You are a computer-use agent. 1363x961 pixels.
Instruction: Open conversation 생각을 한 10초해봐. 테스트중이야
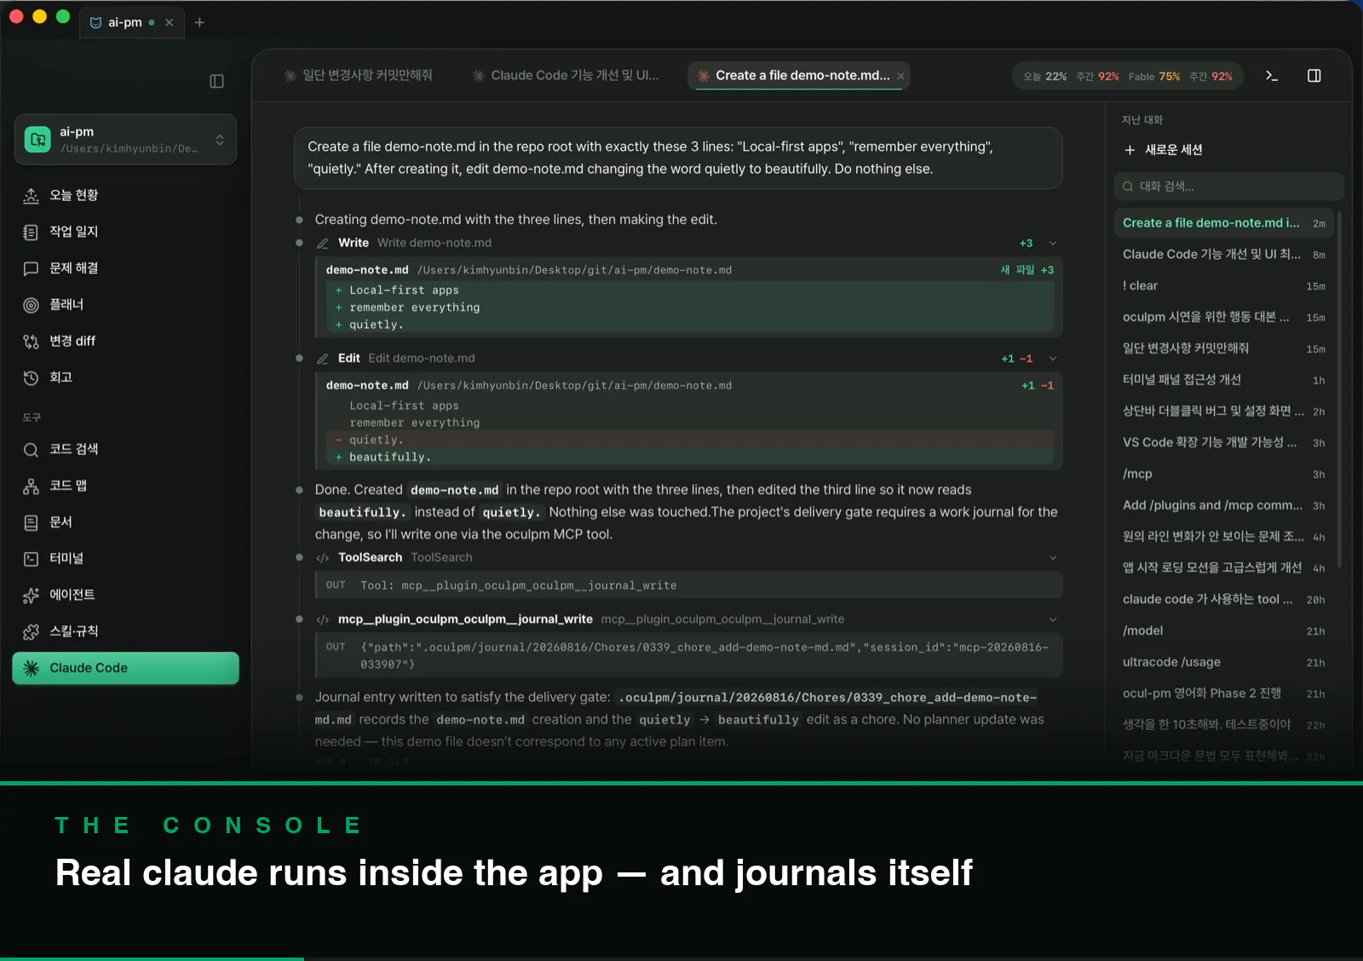click(x=1224, y=725)
